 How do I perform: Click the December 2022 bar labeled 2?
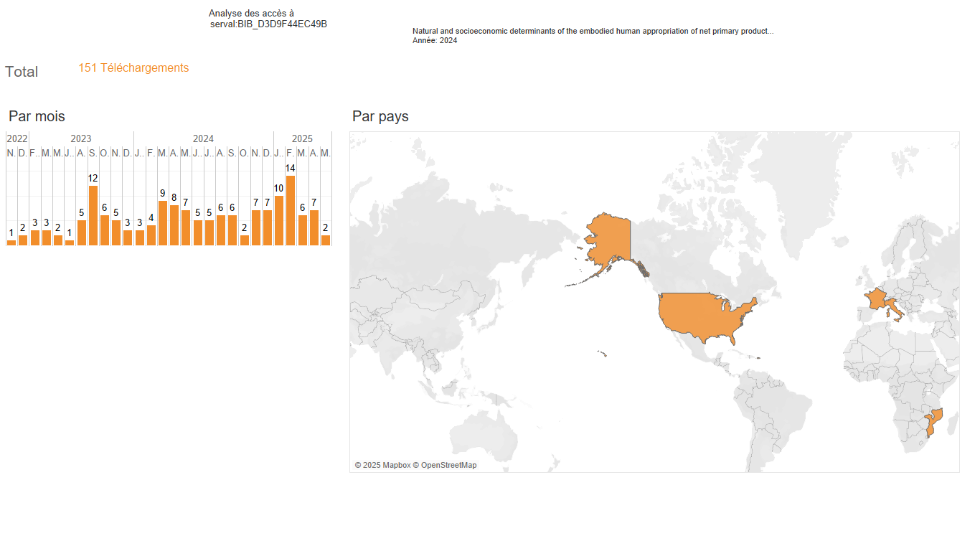[23, 240]
